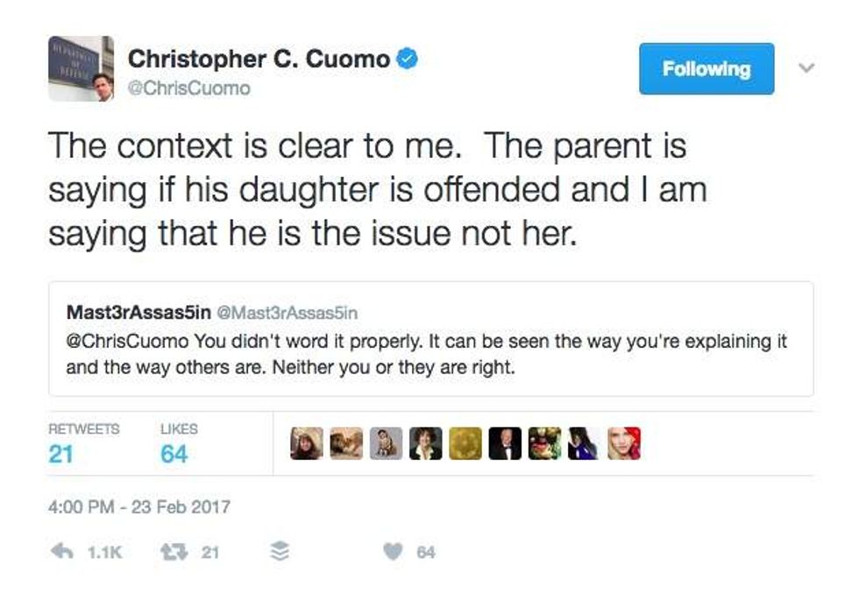Image resolution: width=859 pixels, height=595 pixels.
Task: Select the liker avatar wearing a bow tie
Action: coord(505,443)
